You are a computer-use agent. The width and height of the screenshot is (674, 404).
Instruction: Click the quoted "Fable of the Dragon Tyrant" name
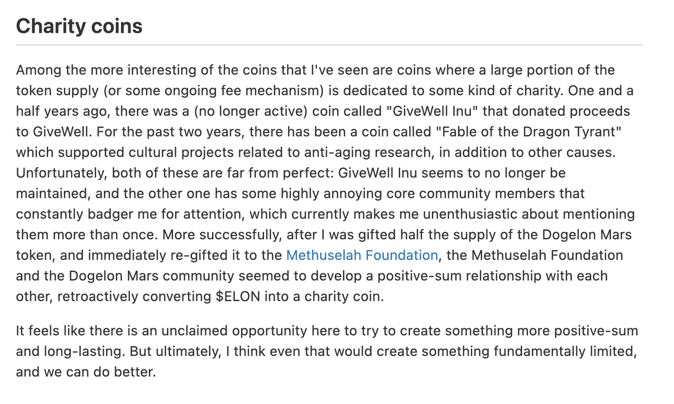[x=529, y=132]
